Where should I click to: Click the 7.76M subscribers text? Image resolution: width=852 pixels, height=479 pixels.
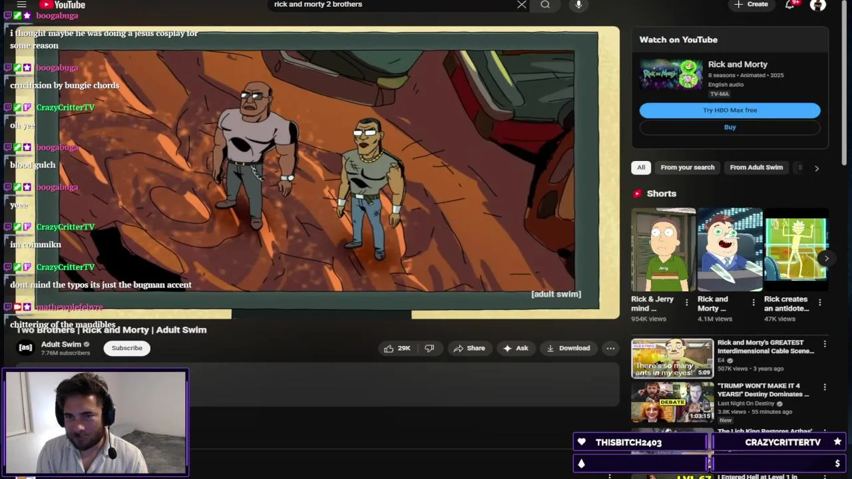65,353
